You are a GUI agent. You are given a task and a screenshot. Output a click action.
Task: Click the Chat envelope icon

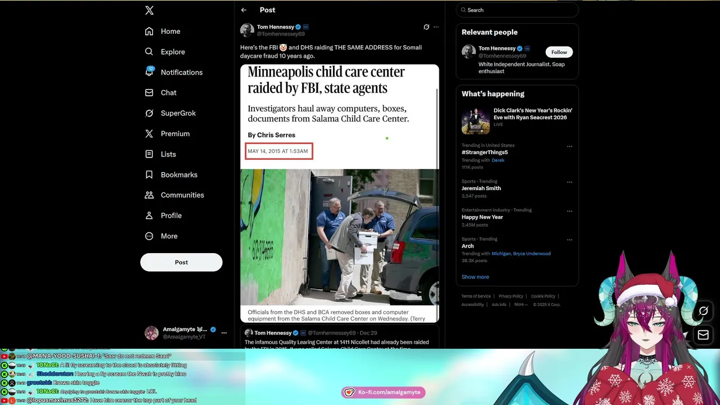coord(149,93)
